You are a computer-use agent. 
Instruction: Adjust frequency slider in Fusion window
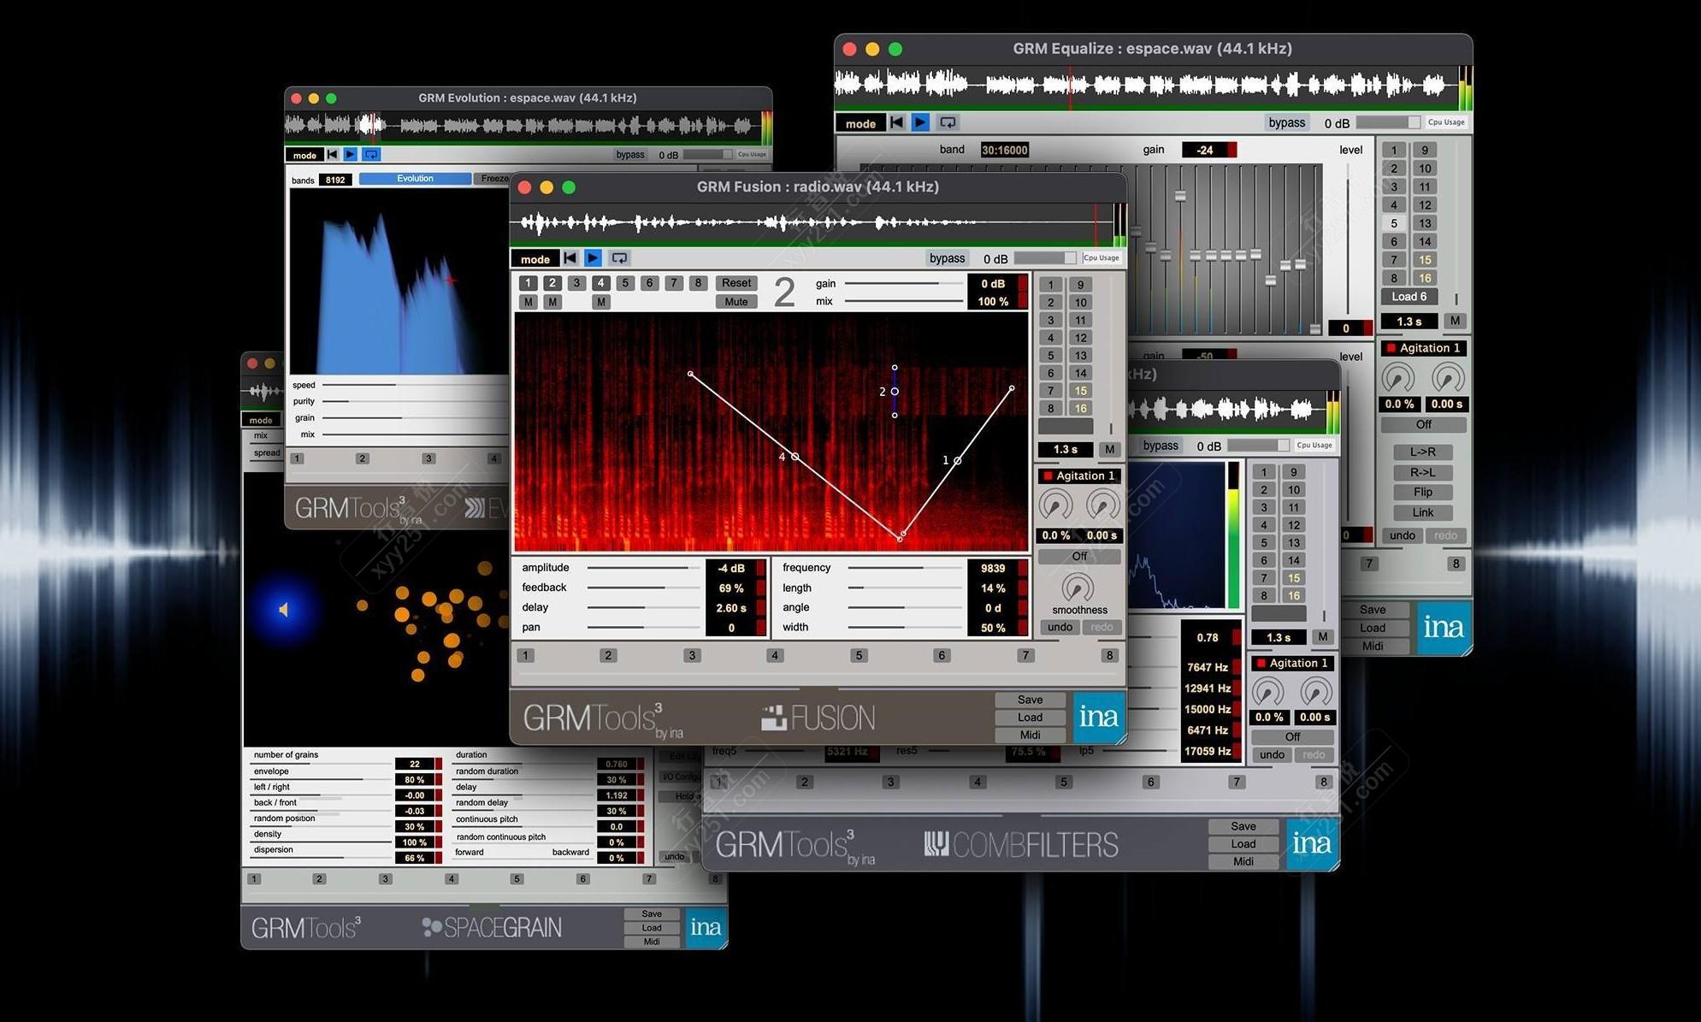[x=906, y=568]
